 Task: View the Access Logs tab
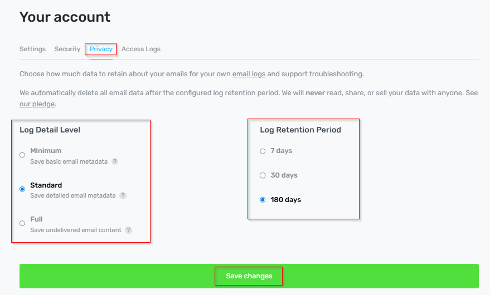pos(141,49)
